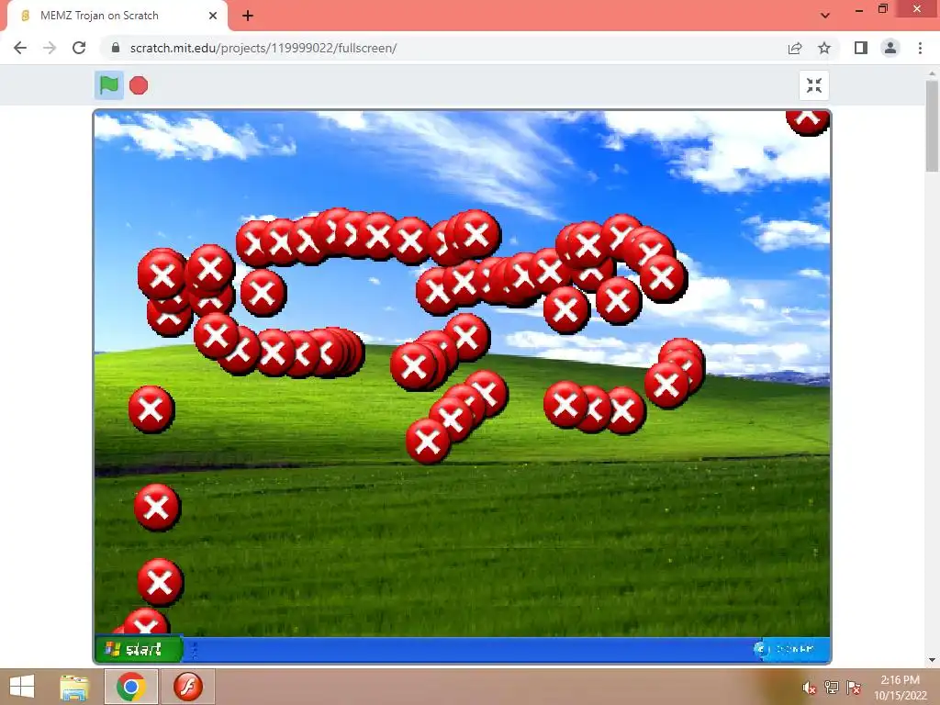Stop the project with the red stop sign

pos(139,85)
